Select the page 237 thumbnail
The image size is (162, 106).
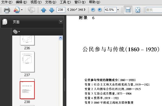27,62
